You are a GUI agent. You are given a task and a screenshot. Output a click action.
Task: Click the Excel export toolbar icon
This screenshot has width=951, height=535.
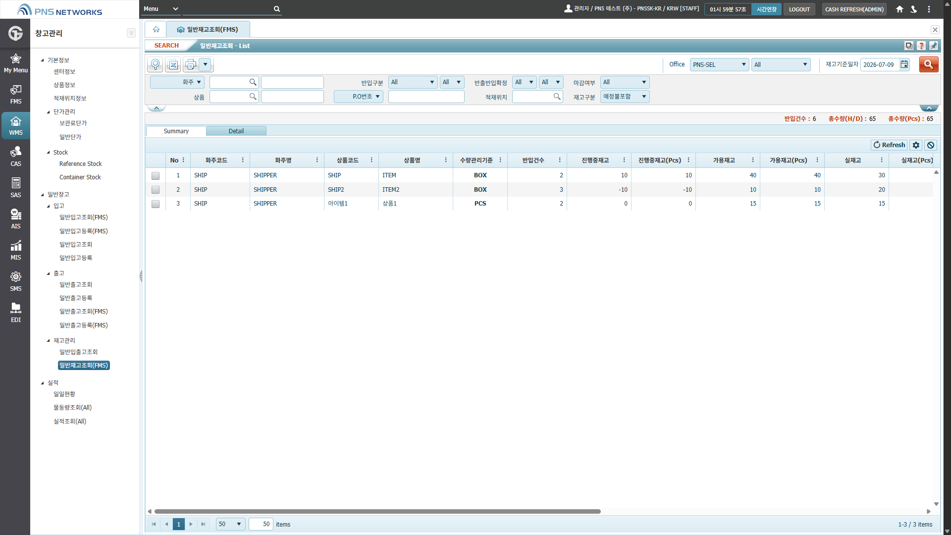pyautogui.click(x=173, y=64)
